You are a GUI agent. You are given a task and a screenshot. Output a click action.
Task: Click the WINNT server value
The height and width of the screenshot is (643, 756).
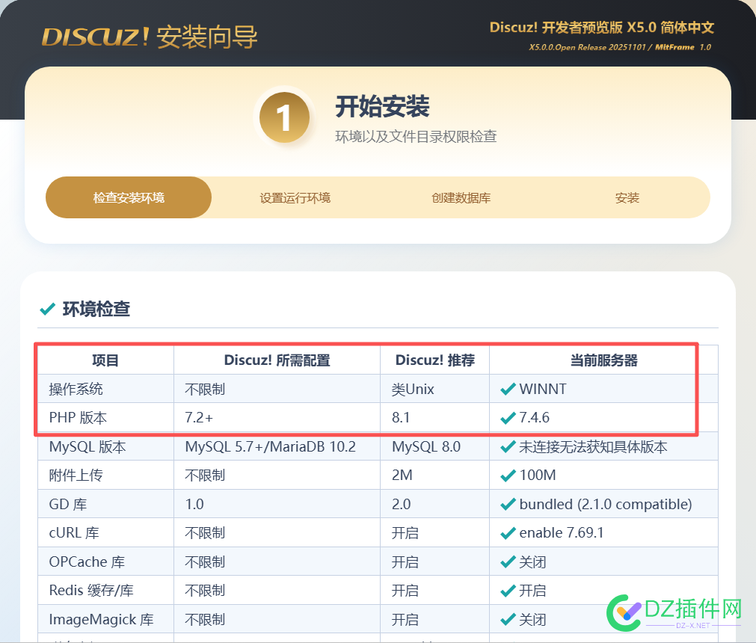[543, 389]
